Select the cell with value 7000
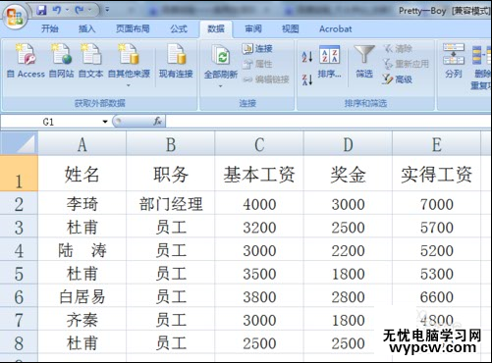The height and width of the screenshot is (363, 492). click(436, 203)
